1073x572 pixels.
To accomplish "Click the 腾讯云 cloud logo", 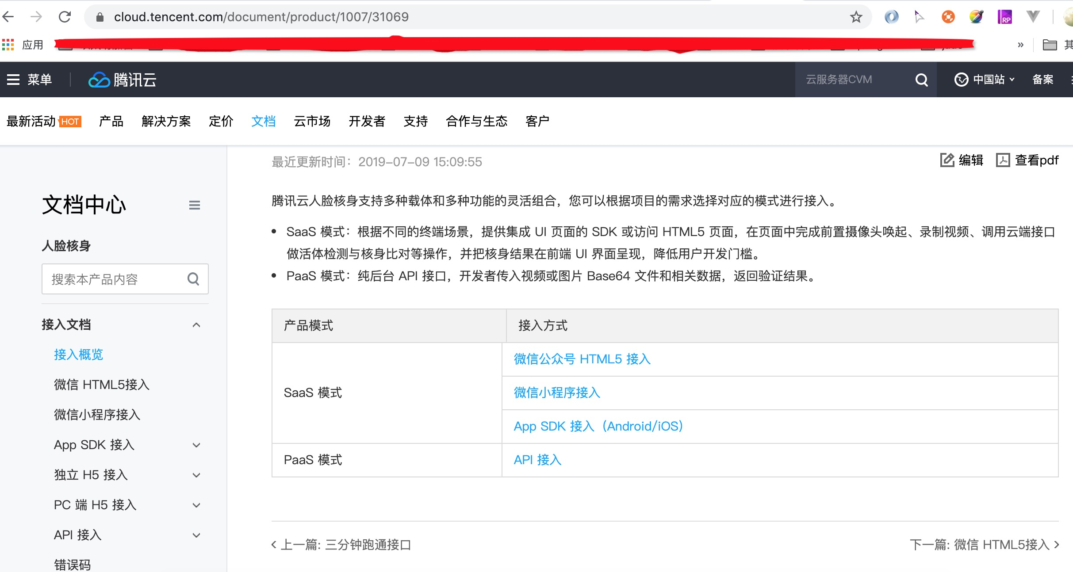I will click(122, 80).
